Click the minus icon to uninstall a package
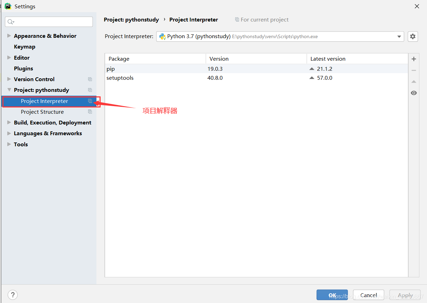This screenshot has height=303, width=427. [413, 70]
